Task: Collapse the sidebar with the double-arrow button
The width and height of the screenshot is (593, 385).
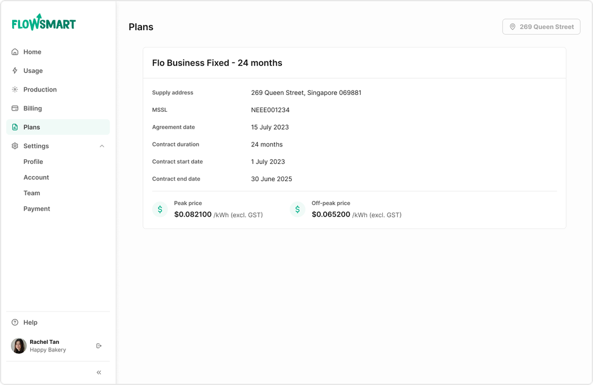Action: (x=98, y=372)
